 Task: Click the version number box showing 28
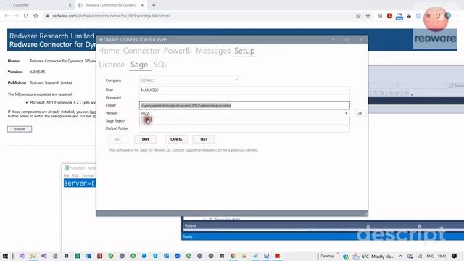360,113
